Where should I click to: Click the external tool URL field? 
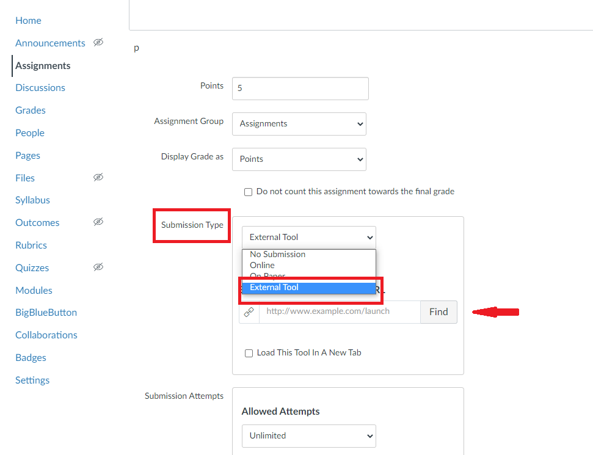pos(340,312)
